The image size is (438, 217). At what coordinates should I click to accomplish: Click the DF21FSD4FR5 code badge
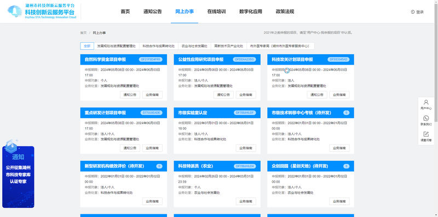(x=151, y=60)
